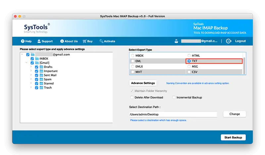Click the Help question mark icon
Viewport: 265px width, 155px height.
23,41
